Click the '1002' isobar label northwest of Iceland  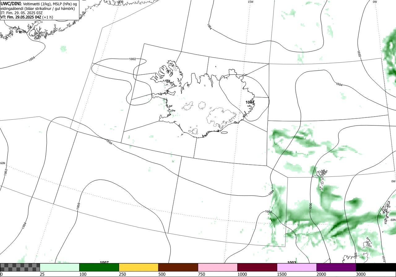click(132, 59)
